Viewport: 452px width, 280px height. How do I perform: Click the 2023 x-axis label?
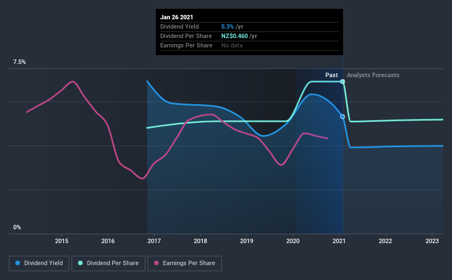tap(432, 241)
